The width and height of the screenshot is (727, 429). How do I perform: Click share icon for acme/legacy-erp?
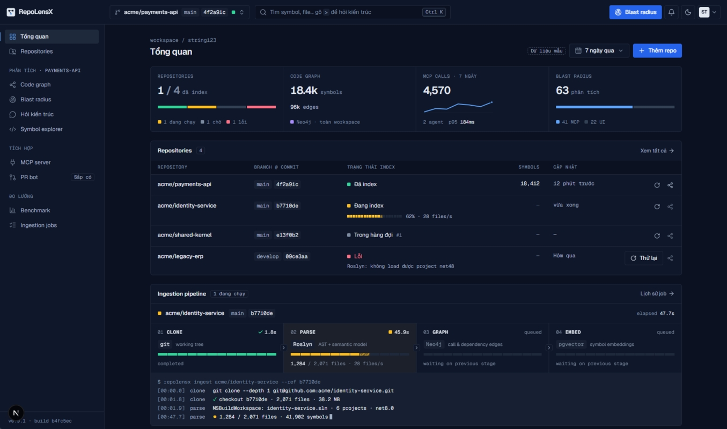[670, 258]
